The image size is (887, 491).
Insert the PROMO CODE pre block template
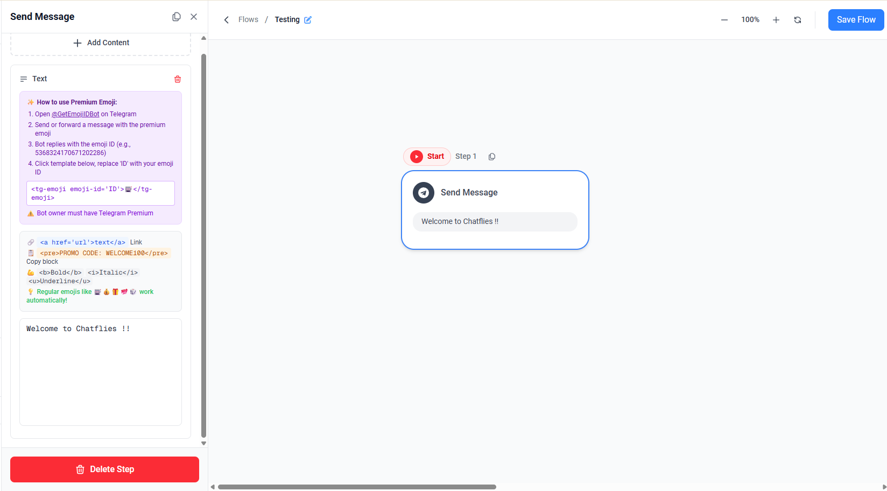click(104, 253)
